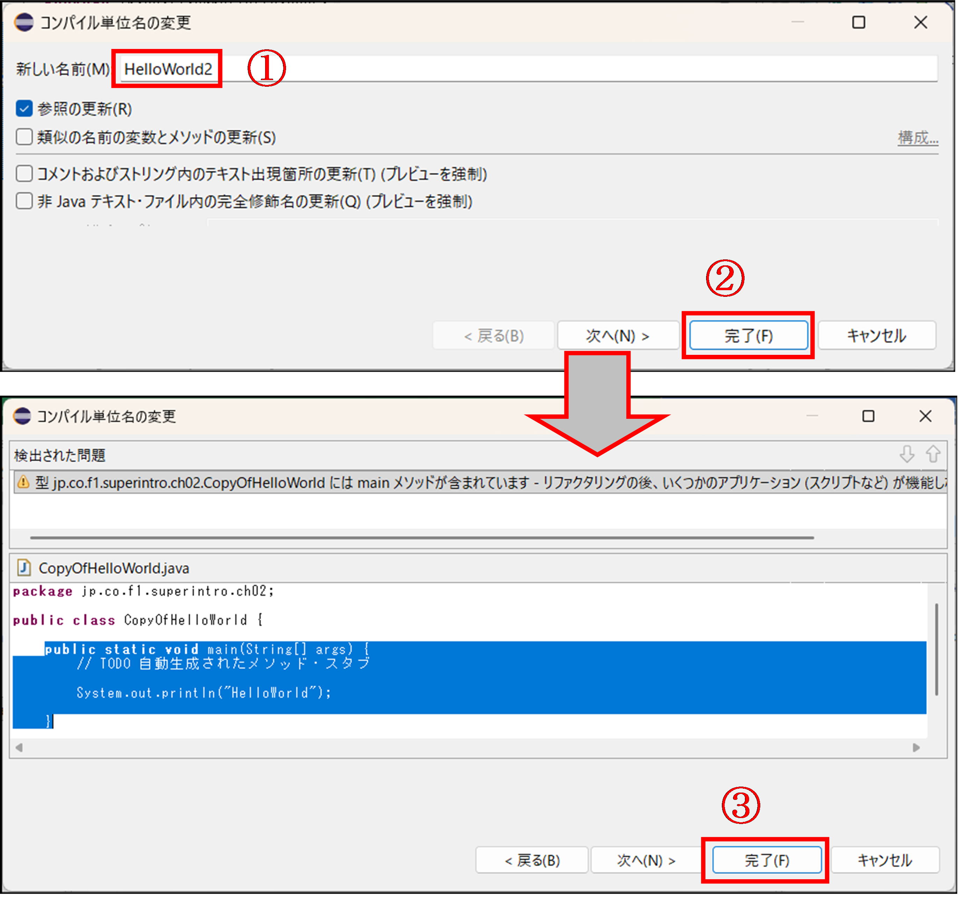The image size is (960, 903).
Task: Click Eclipse icon in upper dialog title
Action: coord(24,22)
